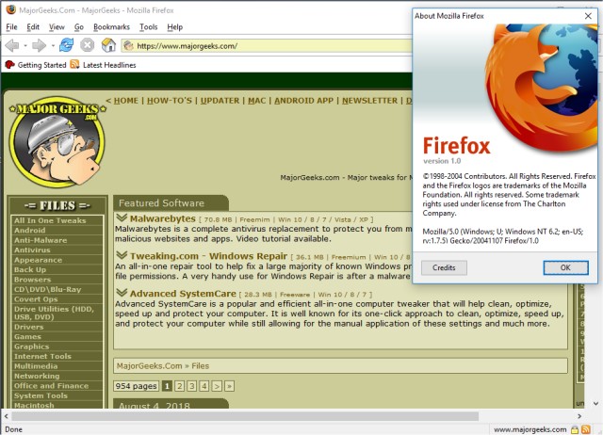Click the chevron icon beside Malwarebytes
The image size is (603, 435).
click(122, 217)
